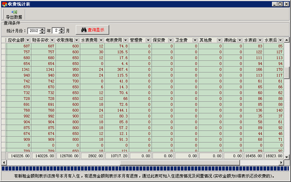This screenshot has width=291, height=182.
Task: Open the 卫生费 column filter dropdown
Action: (195, 40)
